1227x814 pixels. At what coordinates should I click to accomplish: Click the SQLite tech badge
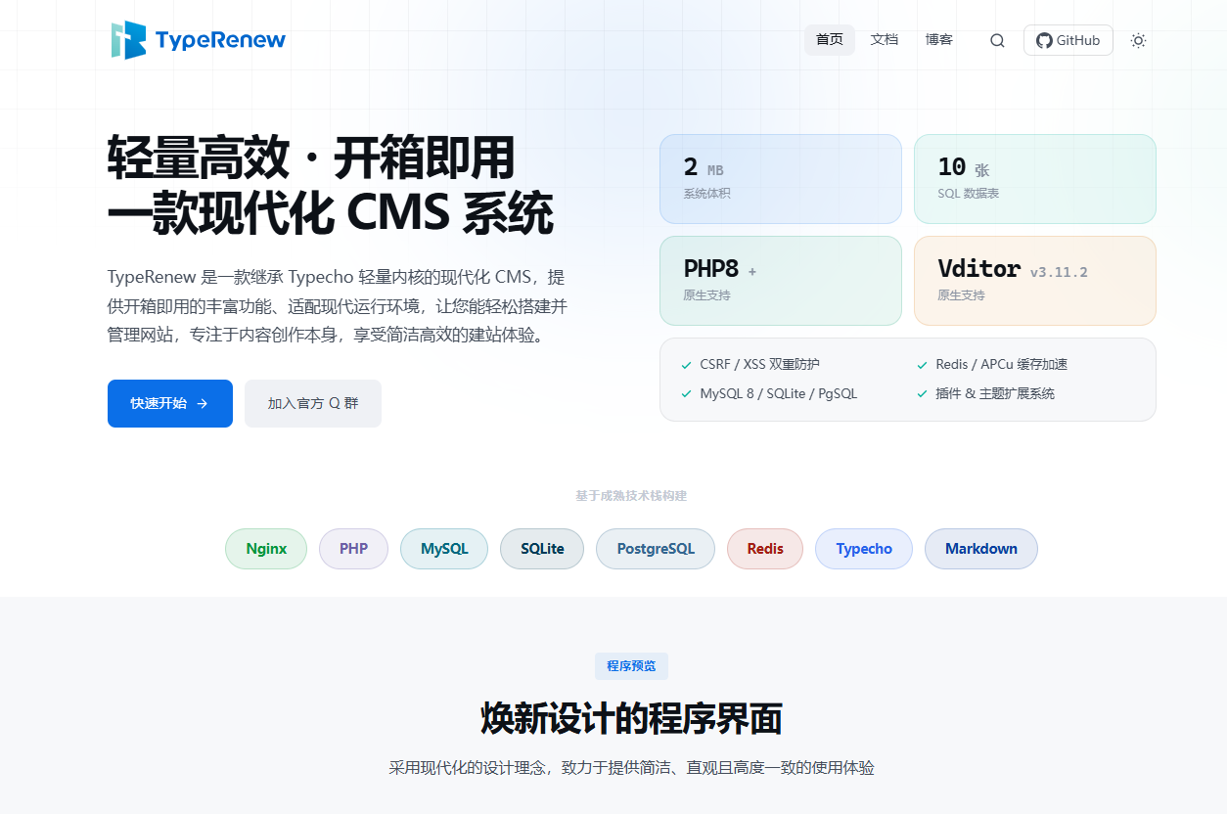[542, 549]
